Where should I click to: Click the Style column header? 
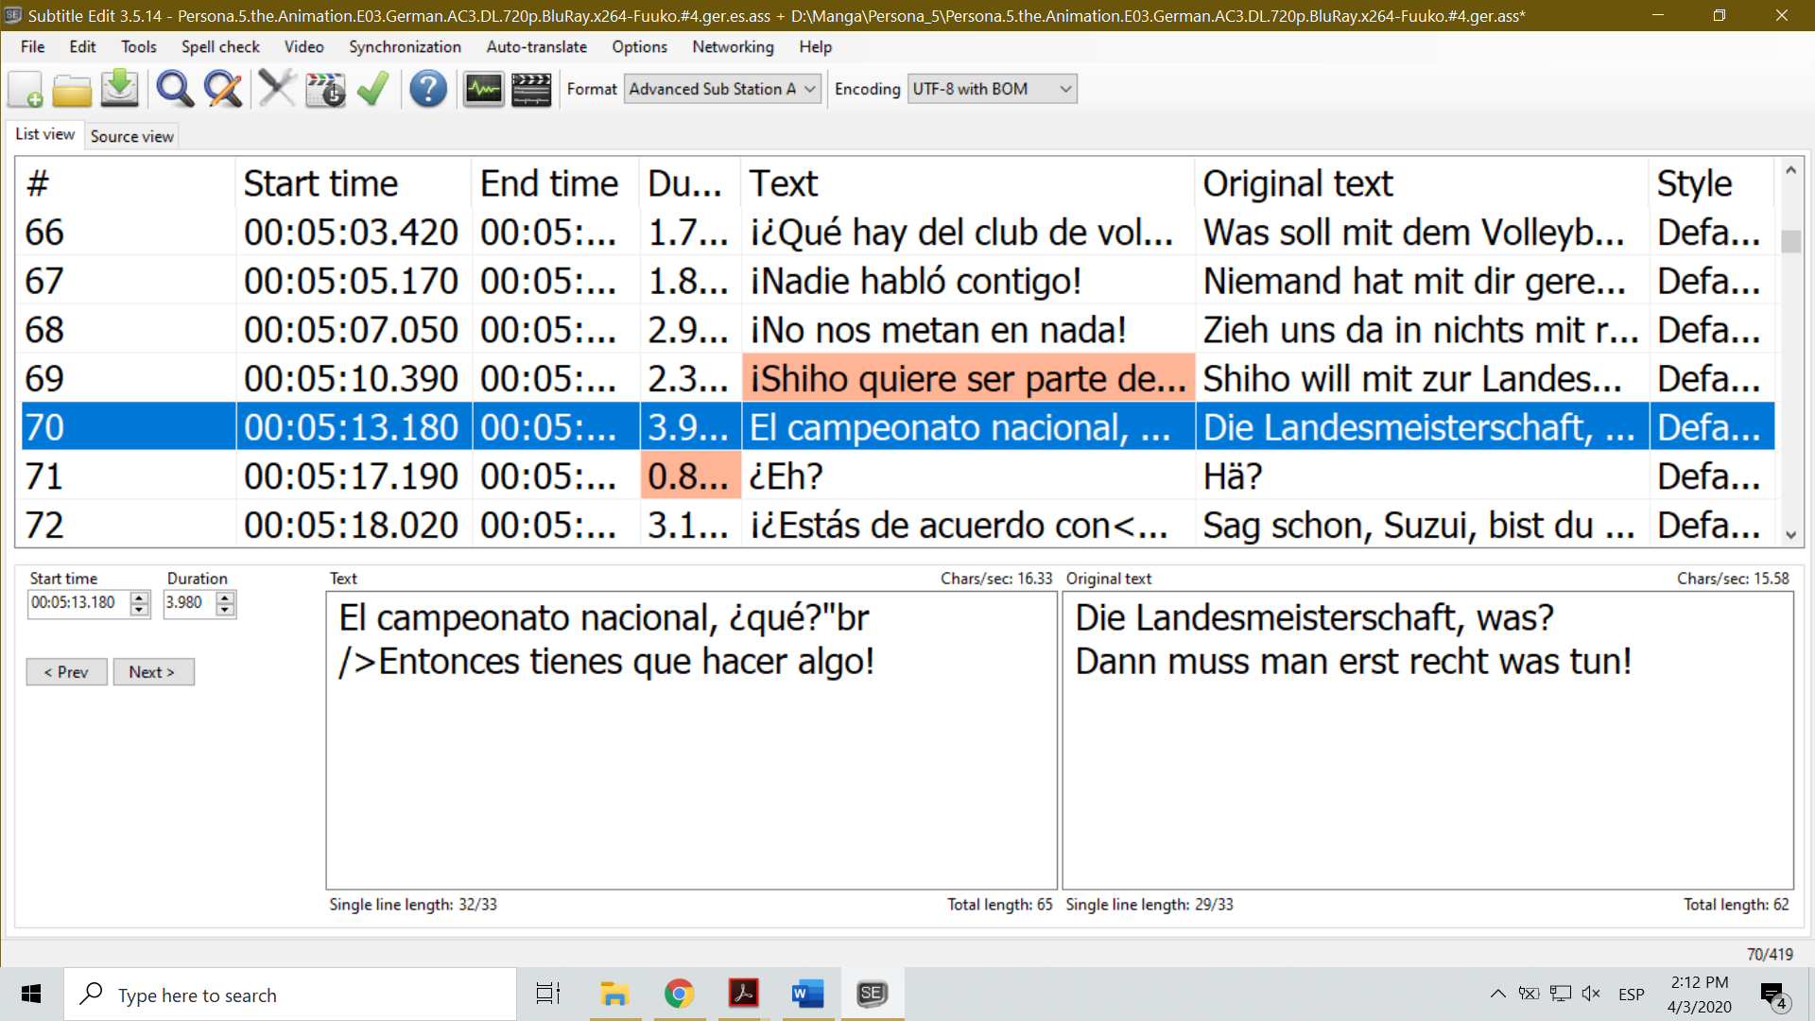click(1711, 183)
